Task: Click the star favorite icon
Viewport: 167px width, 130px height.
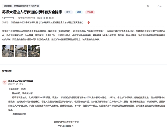Action: pos(158,6)
